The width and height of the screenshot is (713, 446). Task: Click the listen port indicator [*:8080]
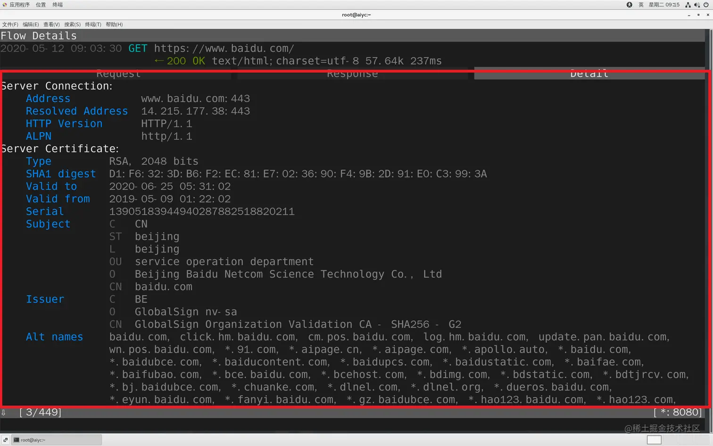click(678, 412)
